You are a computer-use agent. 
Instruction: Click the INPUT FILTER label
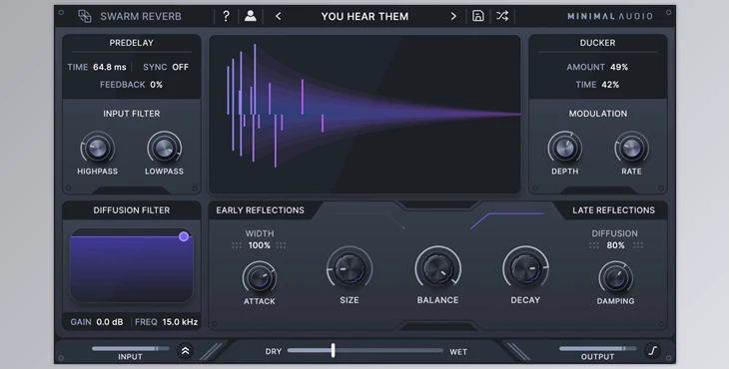coord(132,114)
